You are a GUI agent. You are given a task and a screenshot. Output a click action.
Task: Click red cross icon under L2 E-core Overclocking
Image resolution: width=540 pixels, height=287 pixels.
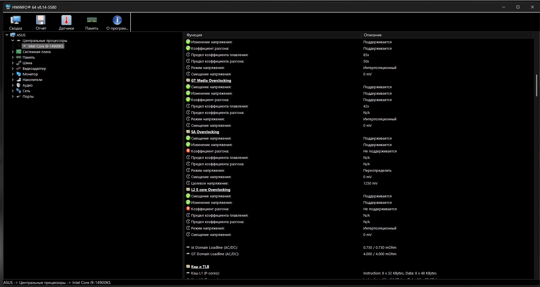(188, 209)
